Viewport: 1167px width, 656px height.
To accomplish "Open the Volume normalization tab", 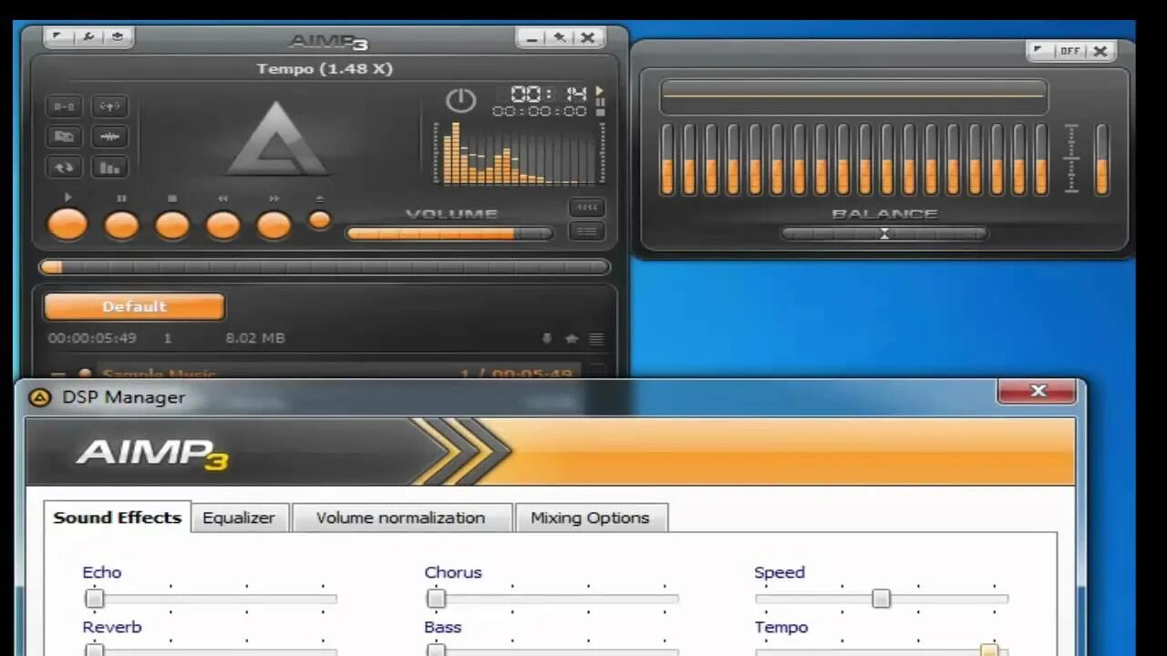I will [401, 518].
